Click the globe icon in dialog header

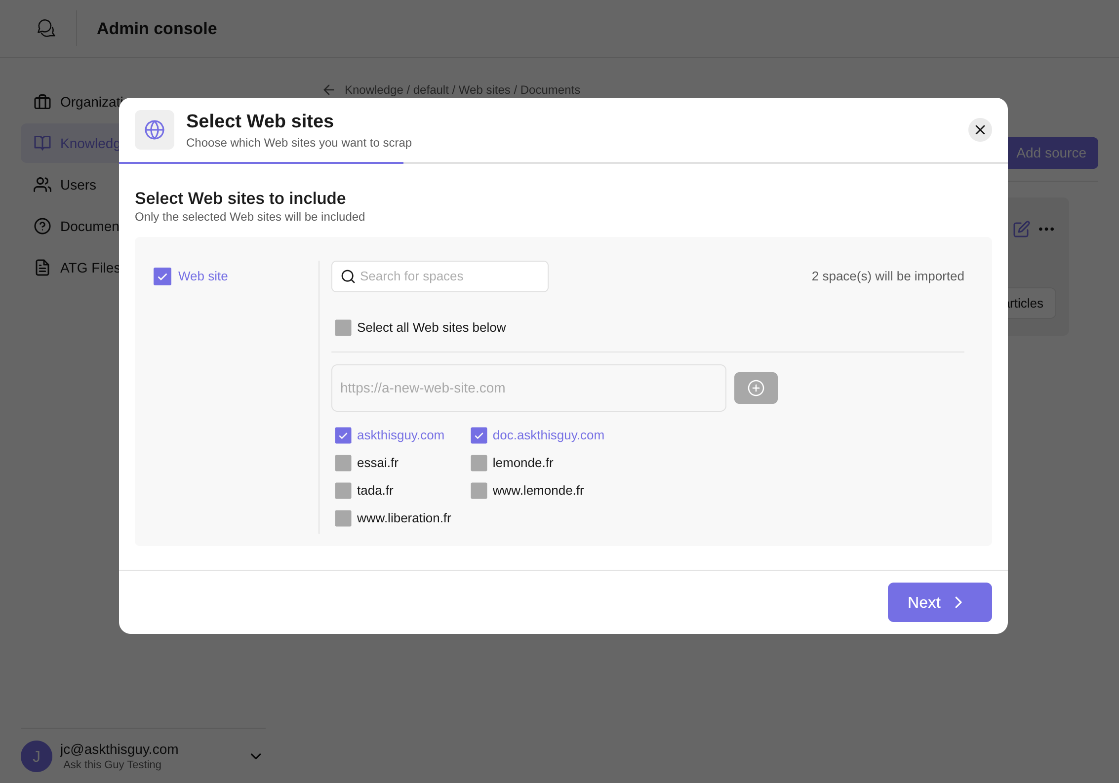(154, 130)
